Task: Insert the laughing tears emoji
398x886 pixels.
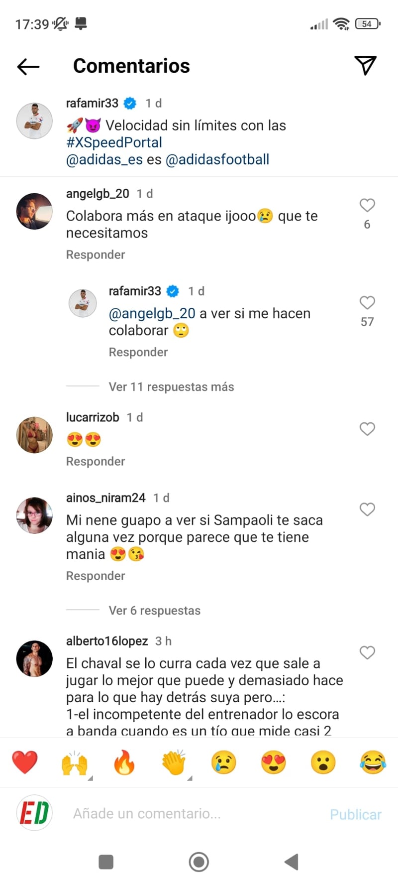Action: pos(373,762)
